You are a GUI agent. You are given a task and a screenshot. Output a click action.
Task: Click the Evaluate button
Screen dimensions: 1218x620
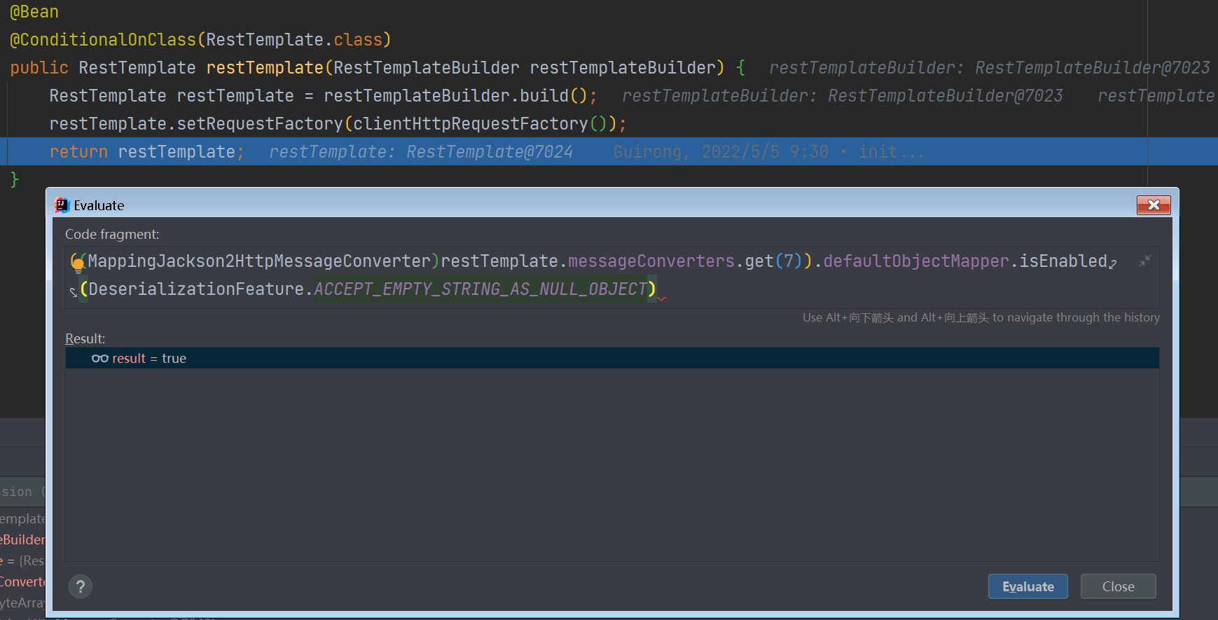(1027, 586)
